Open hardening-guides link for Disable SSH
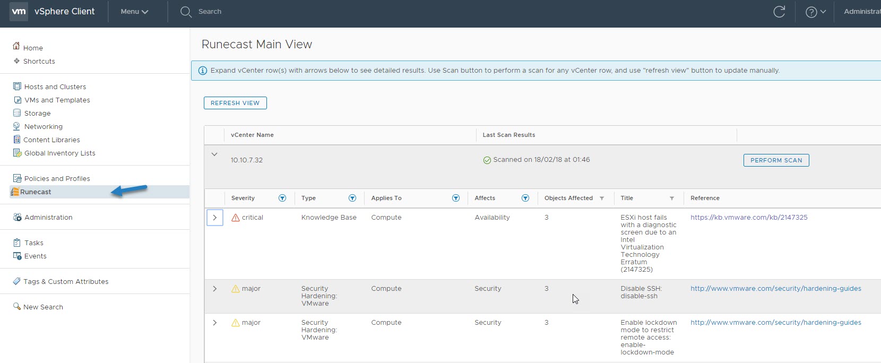Screen dimensions: 881x363 (x=776, y=289)
